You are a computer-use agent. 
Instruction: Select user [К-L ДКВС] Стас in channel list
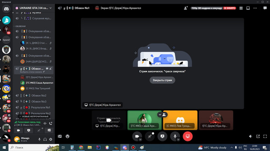click(x=36, y=43)
